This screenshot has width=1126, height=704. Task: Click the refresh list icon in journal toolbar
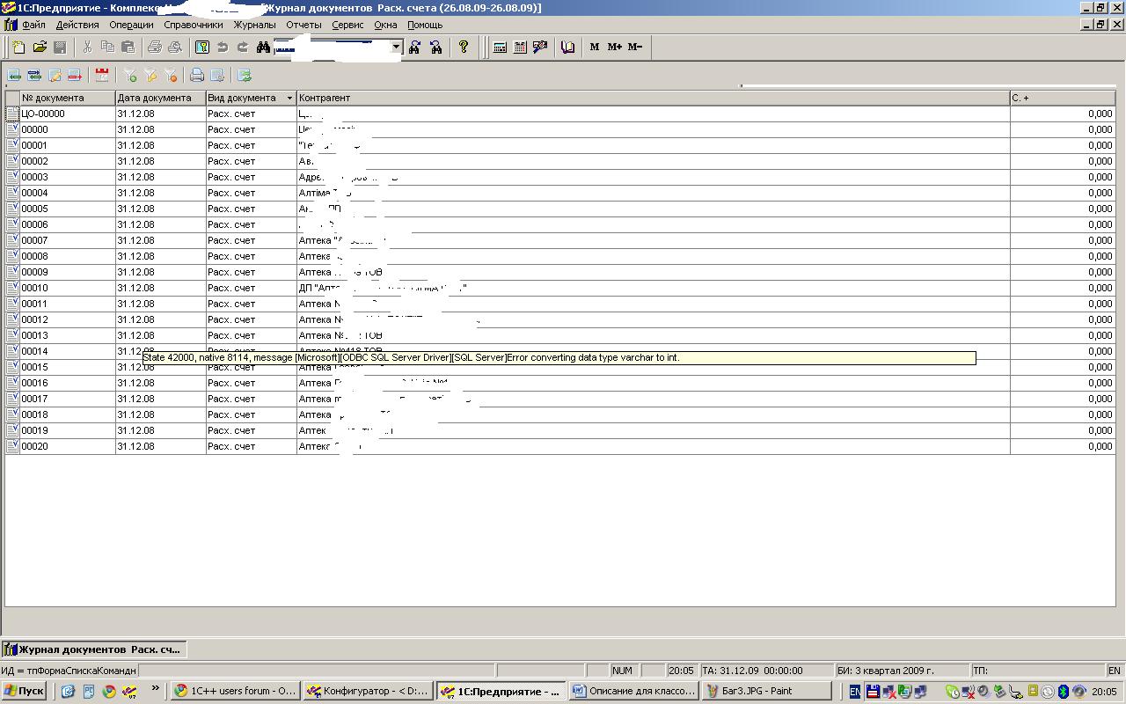click(245, 76)
